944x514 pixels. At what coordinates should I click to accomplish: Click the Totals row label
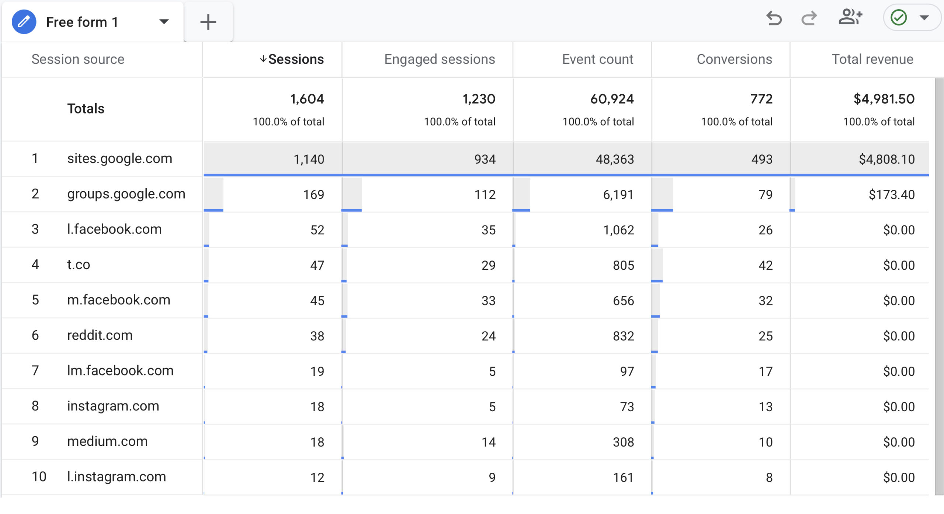[x=86, y=108]
